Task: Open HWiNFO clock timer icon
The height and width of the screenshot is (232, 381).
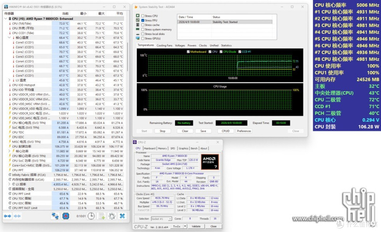Action: click(91, 216)
